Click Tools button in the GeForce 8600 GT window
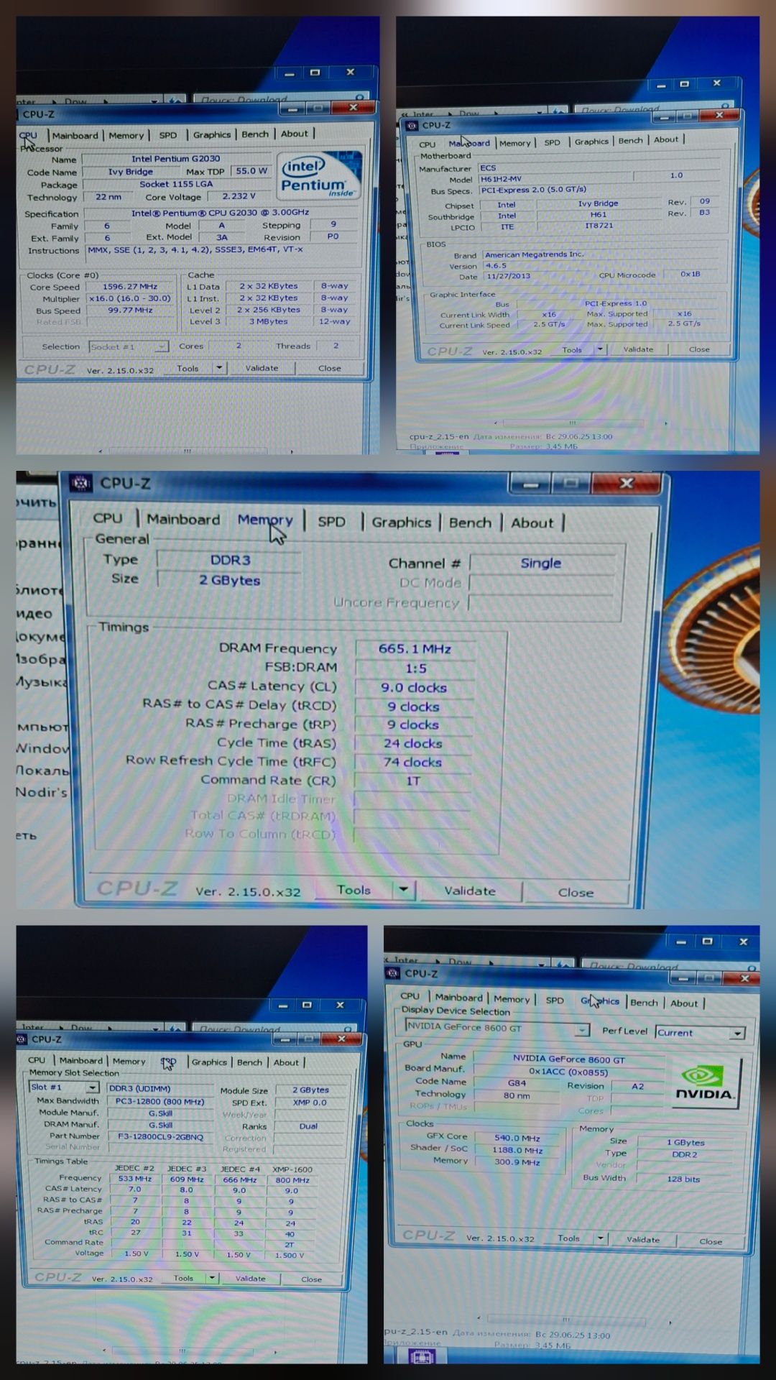The width and height of the screenshot is (776, 1380). (568, 1238)
